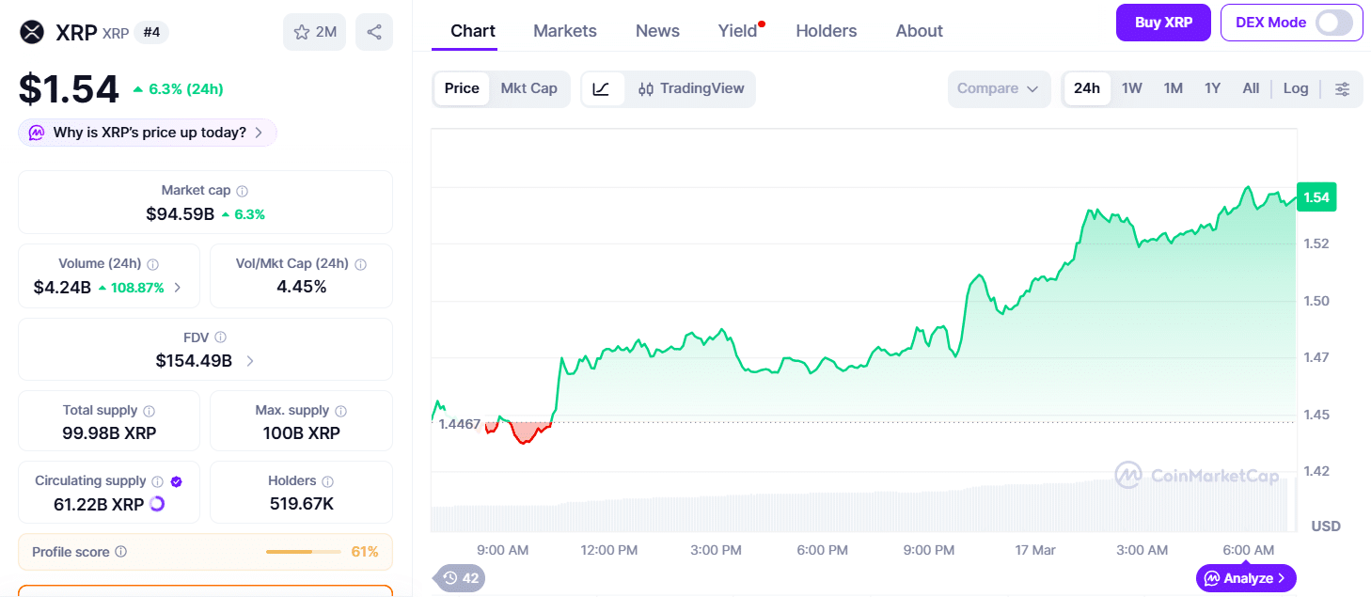This screenshot has height=597, width=1371.
Task: Open 'Why is XRP's price up today?'
Action: 148,133
